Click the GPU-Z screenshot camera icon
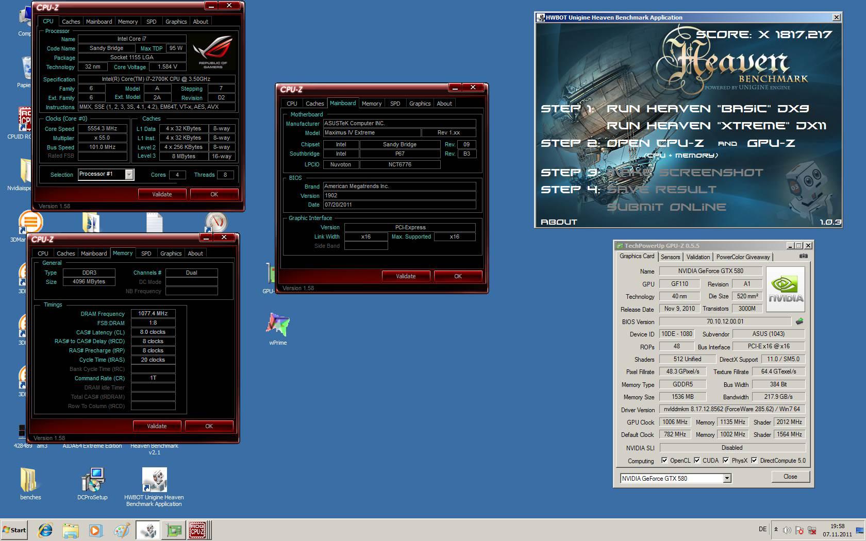 click(804, 256)
